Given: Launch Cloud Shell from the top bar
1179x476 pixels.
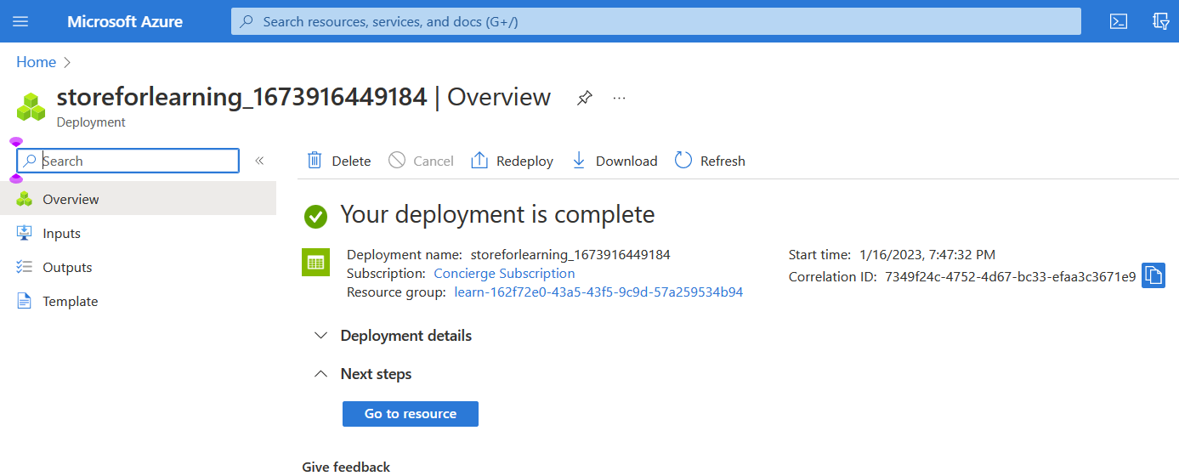Looking at the screenshot, I should click(x=1119, y=21).
